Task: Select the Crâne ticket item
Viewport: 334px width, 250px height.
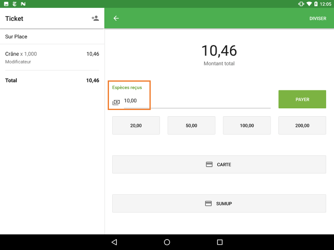Action: tap(52, 57)
